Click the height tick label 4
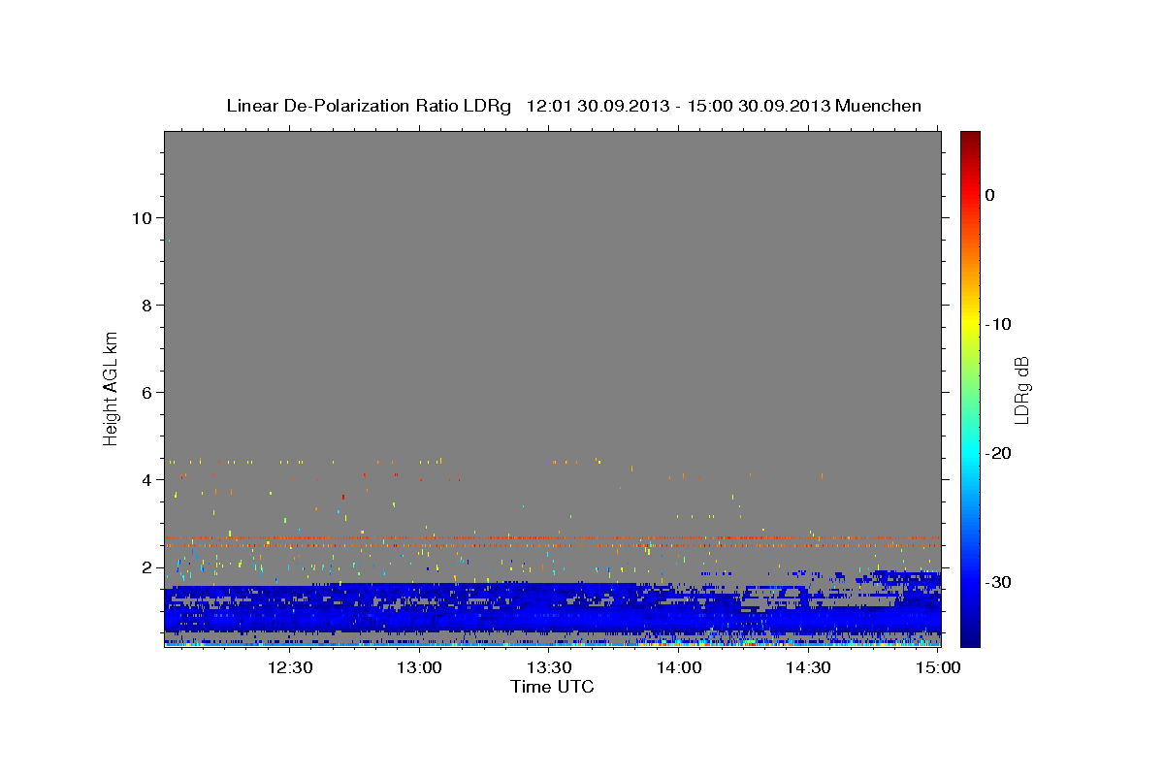1164x776 pixels. [x=146, y=479]
